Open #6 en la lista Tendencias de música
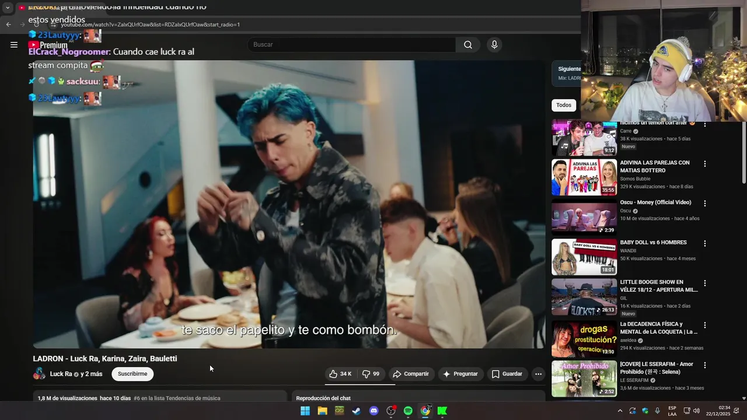 coord(177,398)
